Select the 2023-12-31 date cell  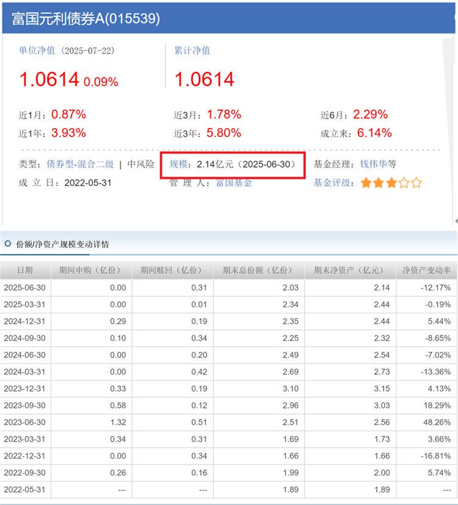coord(25,389)
